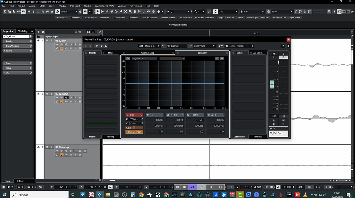Click the Add Track plus icon
Image resolution: width=355 pixels, height=198 pixels.
click(x=38, y=32)
